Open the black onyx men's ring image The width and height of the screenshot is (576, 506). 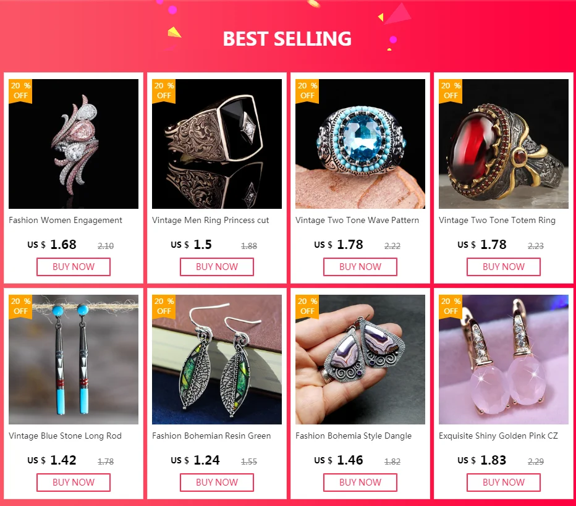(217, 143)
